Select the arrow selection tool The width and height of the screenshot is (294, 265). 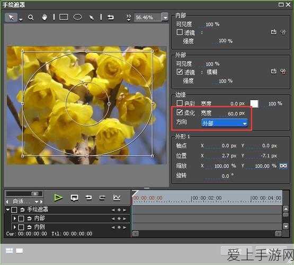click(11, 17)
